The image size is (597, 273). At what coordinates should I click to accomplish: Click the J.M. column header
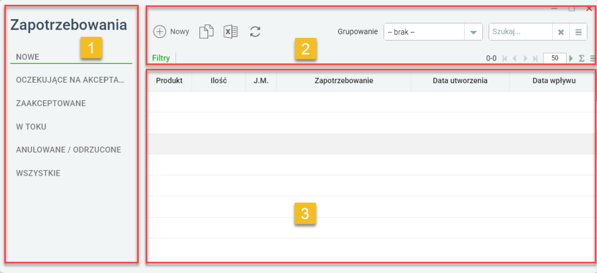(261, 80)
